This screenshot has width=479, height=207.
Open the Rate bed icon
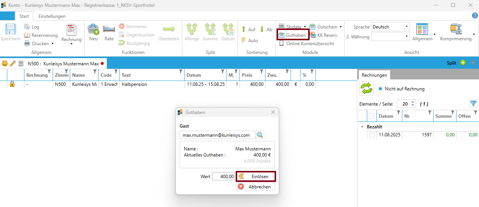tap(109, 29)
